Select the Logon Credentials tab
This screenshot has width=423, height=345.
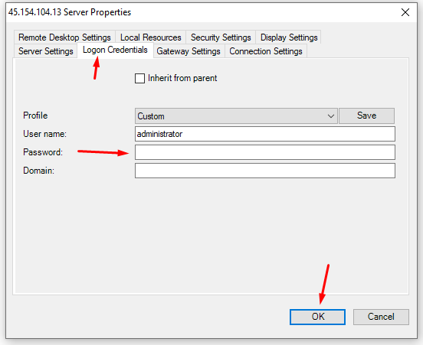(x=115, y=50)
